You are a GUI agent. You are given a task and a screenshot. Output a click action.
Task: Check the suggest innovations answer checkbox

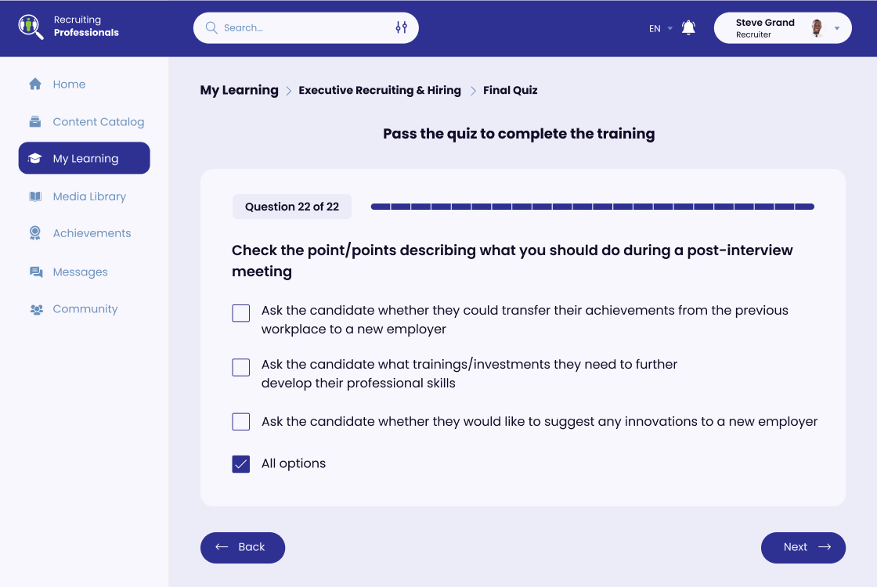tap(241, 422)
